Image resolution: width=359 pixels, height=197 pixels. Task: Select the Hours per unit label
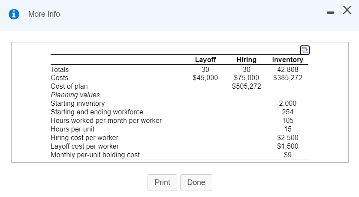[x=72, y=129]
